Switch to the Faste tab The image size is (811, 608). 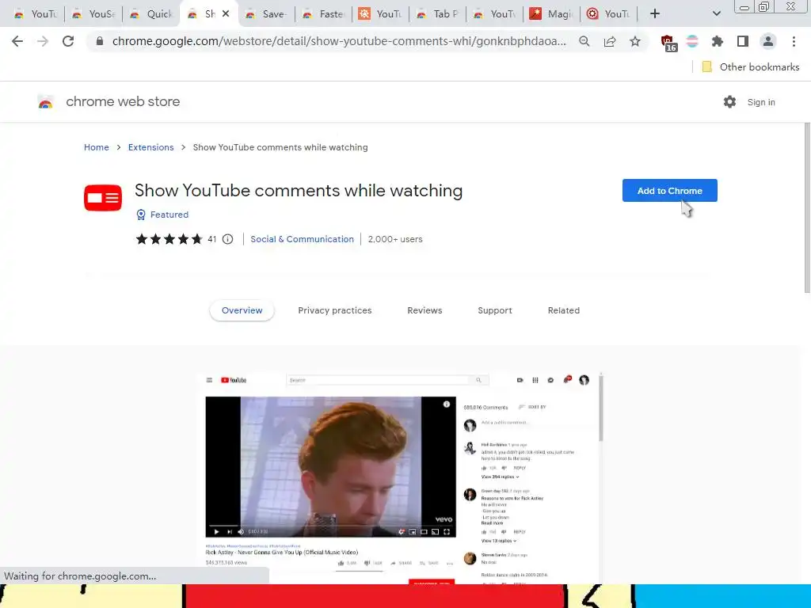tap(324, 14)
